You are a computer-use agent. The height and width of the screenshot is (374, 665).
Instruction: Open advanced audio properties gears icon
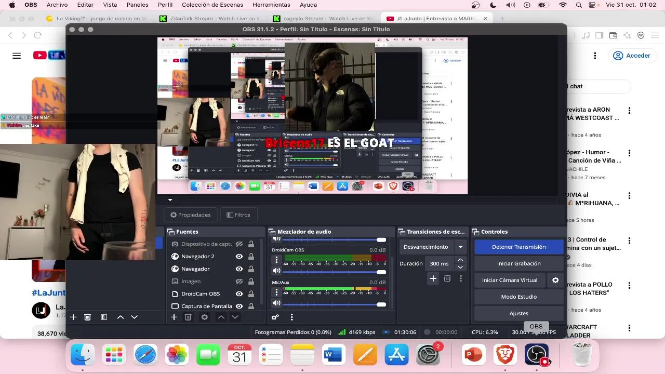coord(275,317)
